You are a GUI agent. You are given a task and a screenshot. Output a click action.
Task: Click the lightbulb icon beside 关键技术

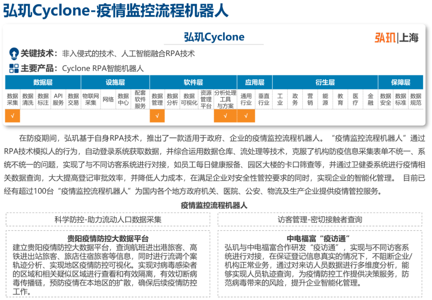pyautogui.click(x=14, y=54)
